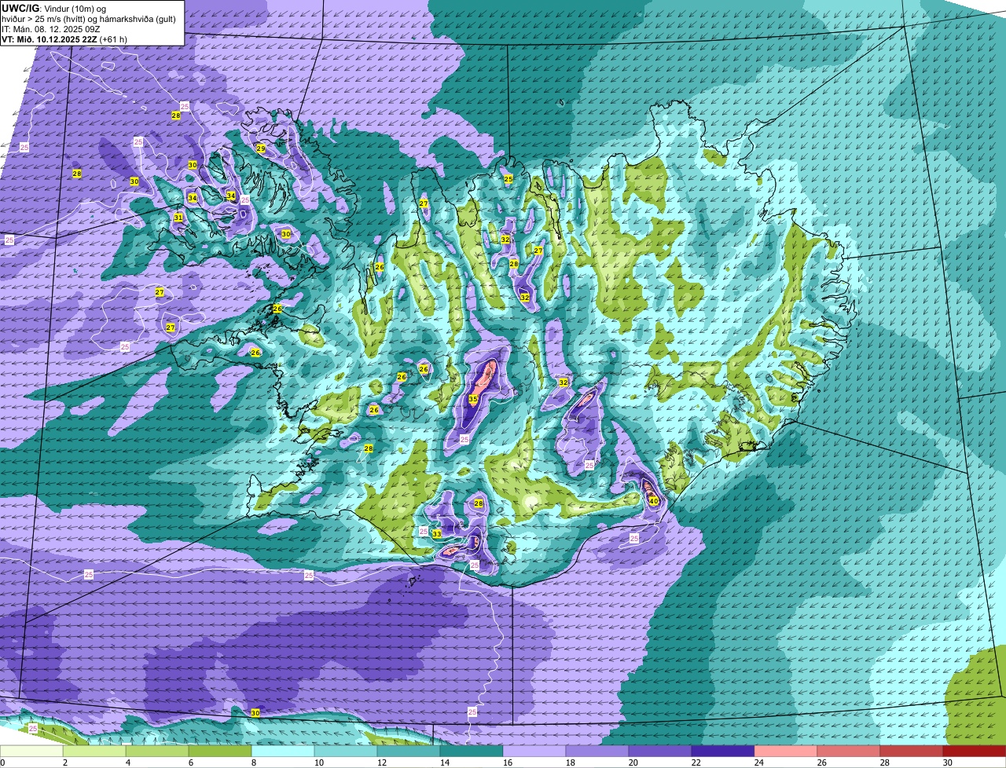Click the title text 'UWC/IG: Vindur (10m) og'

[x=53, y=8]
